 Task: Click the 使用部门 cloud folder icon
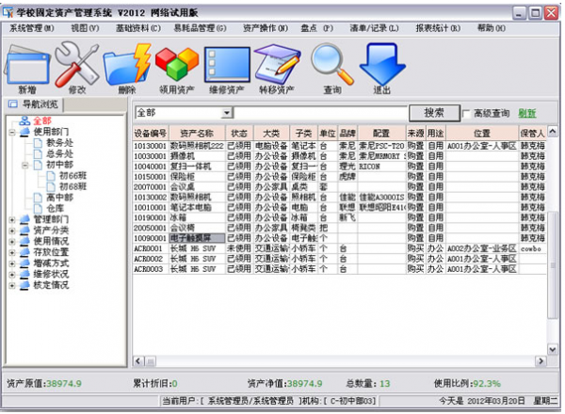pyautogui.click(x=24, y=132)
